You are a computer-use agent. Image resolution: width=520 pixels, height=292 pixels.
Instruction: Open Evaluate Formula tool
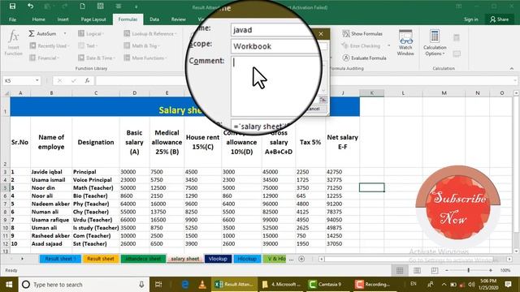365,58
